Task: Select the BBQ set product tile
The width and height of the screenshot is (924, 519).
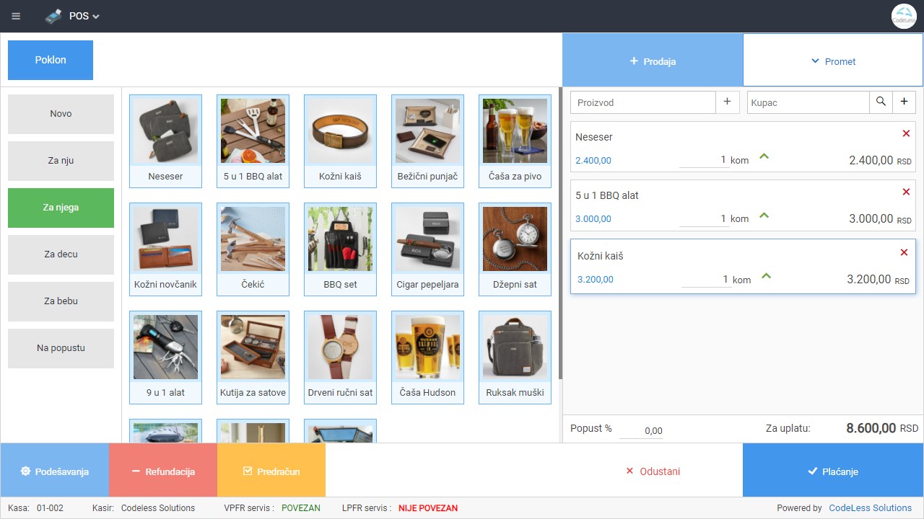Action: pyautogui.click(x=340, y=249)
